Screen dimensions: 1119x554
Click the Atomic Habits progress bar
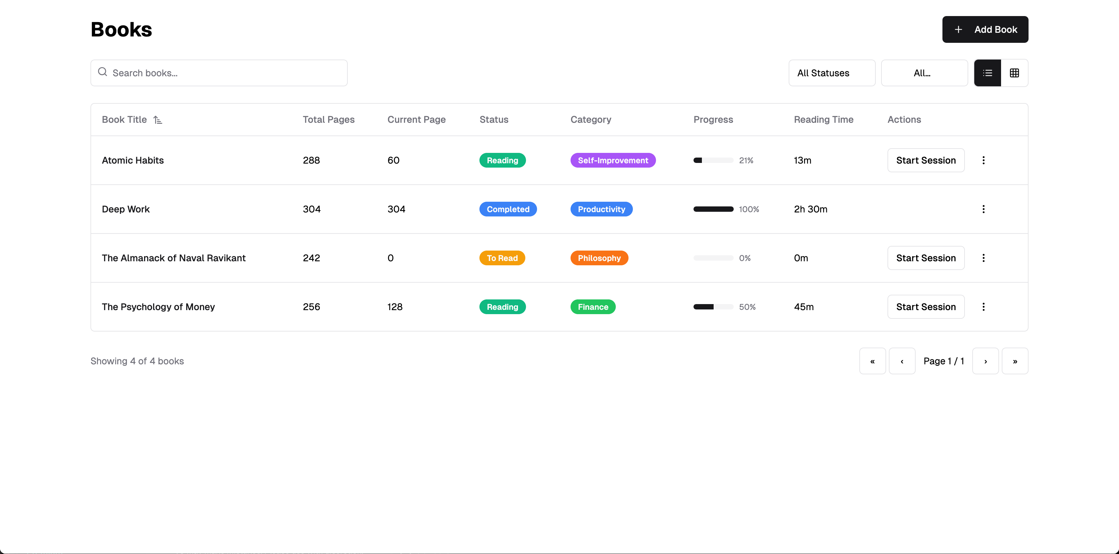(x=713, y=160)
